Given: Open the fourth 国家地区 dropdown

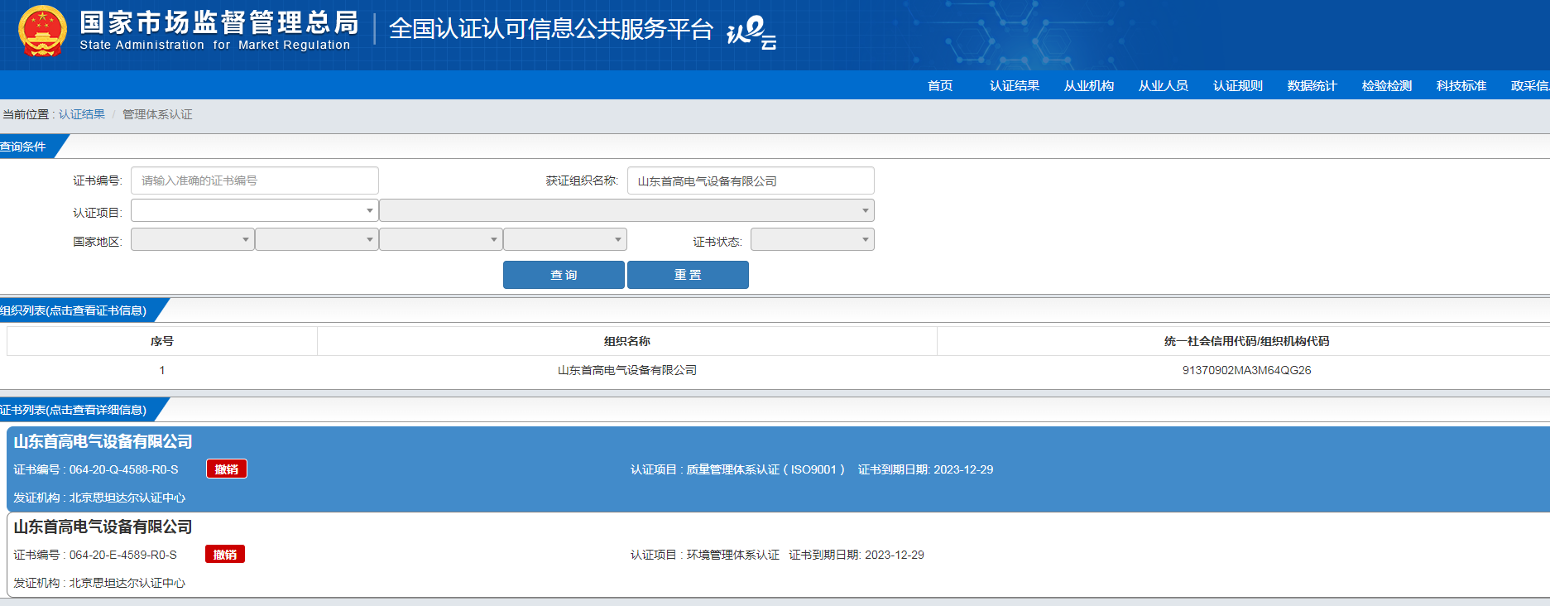Looking at the screenshot, I should pyautogui.click(x=565, y=239).
